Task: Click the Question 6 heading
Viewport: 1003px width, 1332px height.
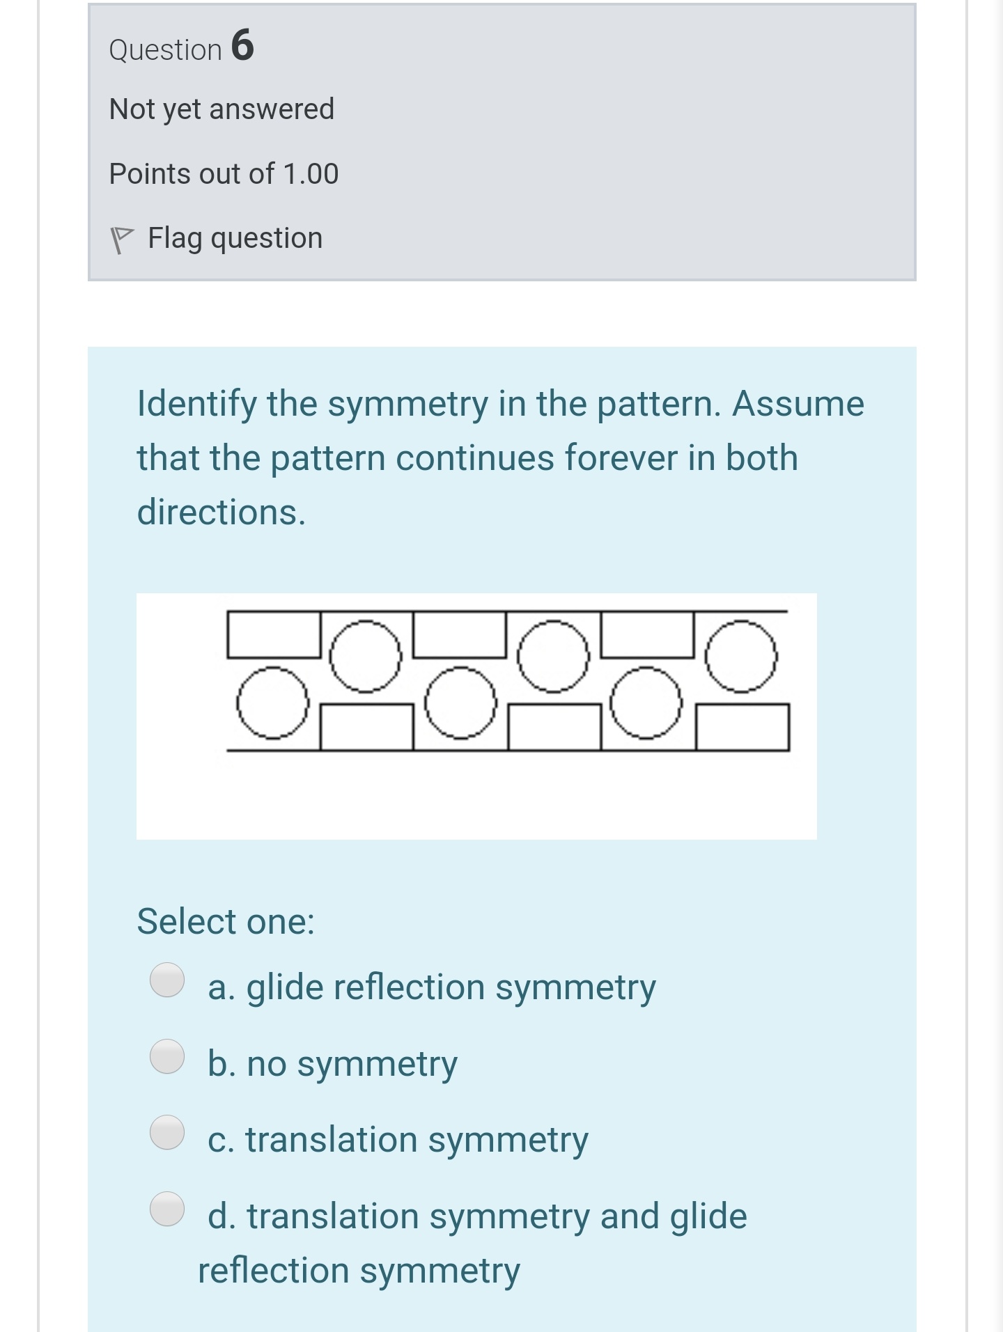Action: pos(181,47)
